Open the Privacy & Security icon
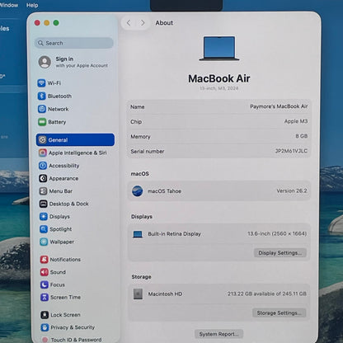The image size is (343, 343). tap(45, 327)
